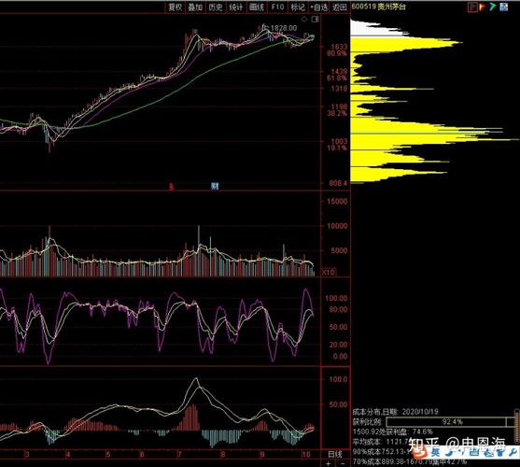Screen dimensions: 520x467
Task: Click the 复权 toolbar button
Action: 175,7
